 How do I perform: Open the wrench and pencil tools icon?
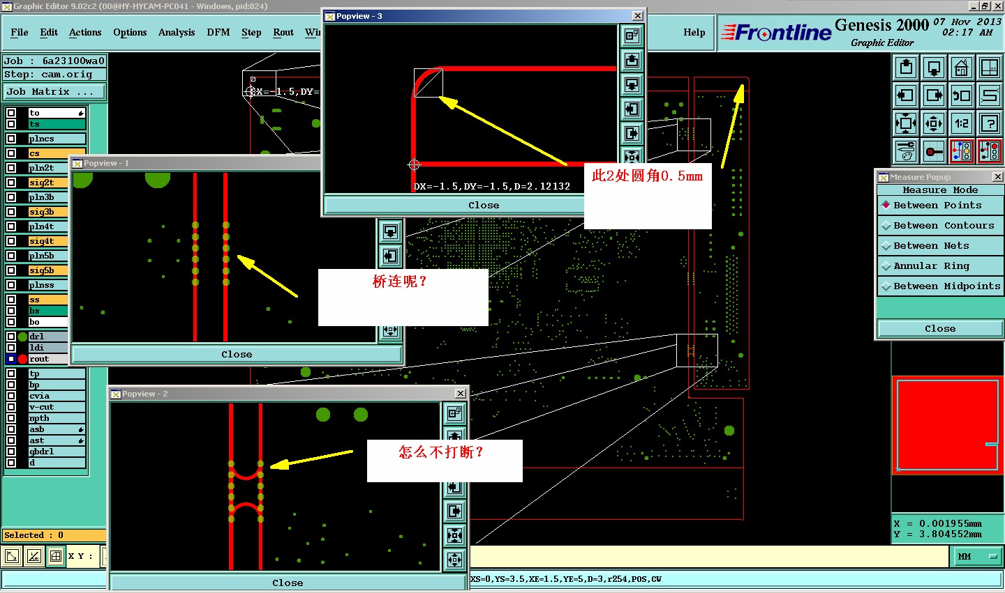pyautogui.click(x=906, y=151)
